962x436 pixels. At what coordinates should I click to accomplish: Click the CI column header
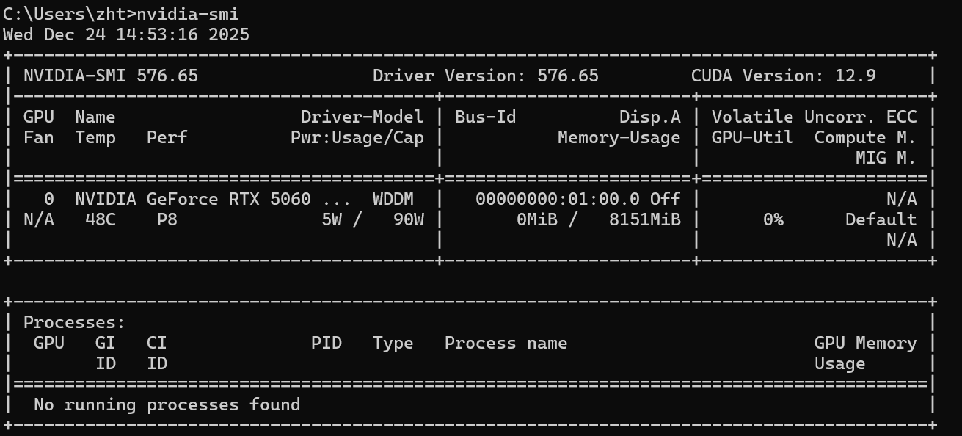click(157, 343)
